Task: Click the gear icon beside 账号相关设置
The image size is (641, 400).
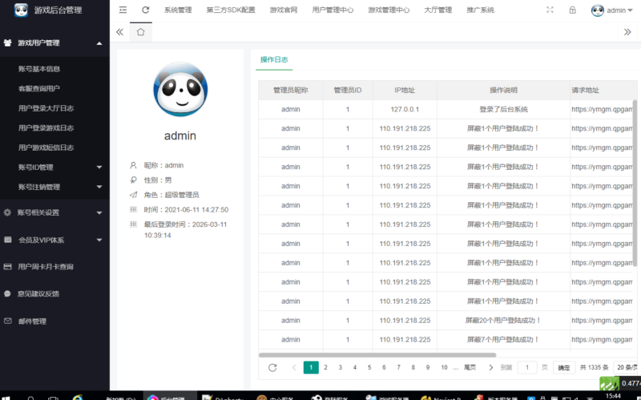Action: [7, 212]
